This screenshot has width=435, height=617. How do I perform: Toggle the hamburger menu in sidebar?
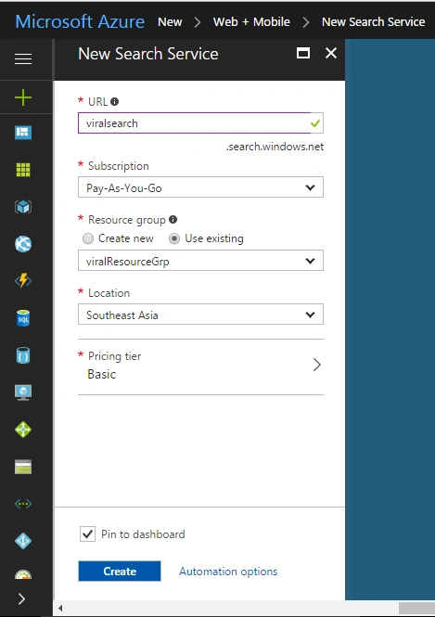click(x=23, y=59)
